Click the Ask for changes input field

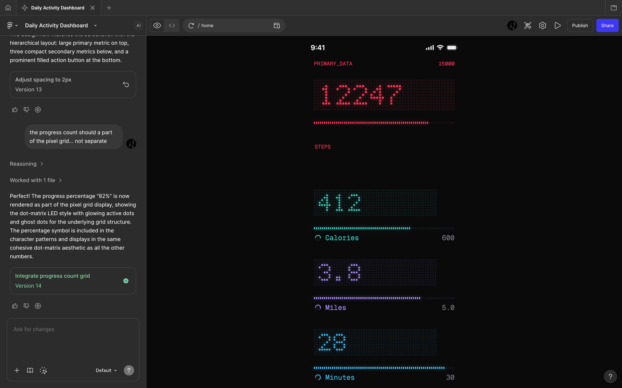(x=73, y=339)
